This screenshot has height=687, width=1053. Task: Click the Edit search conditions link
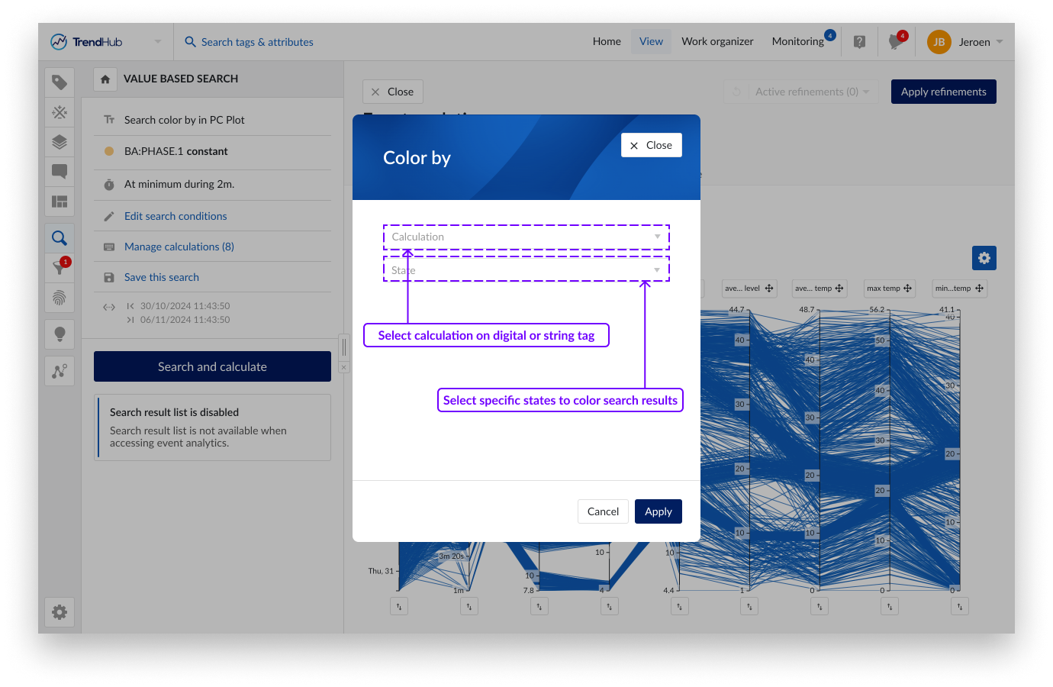coord(175,216)
